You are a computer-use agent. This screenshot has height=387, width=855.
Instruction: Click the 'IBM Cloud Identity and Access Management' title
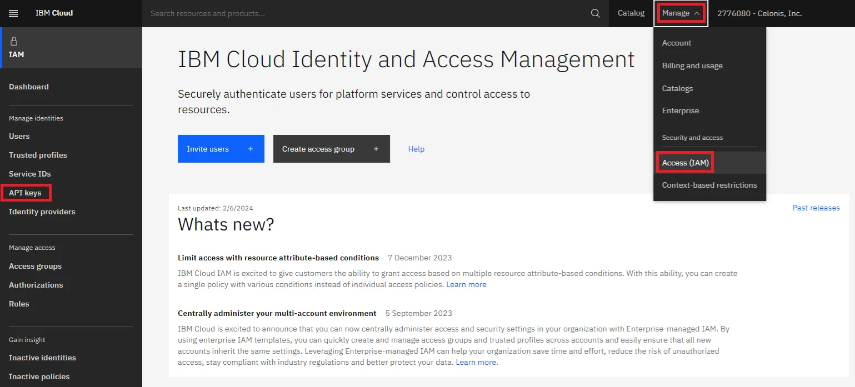(406, 59)
